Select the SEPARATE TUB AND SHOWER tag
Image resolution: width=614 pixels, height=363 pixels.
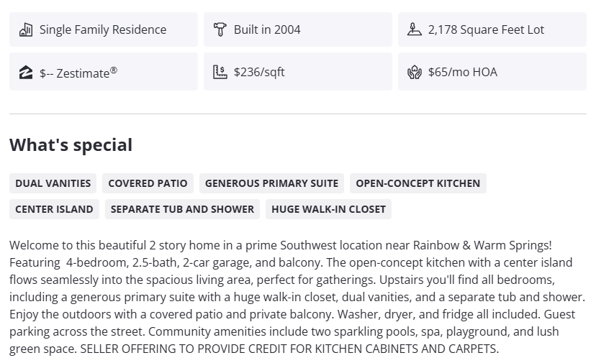pyautogui.click(x=181, y=209)
